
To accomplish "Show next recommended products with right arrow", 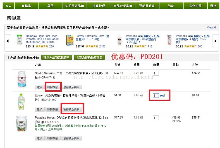I will coord(216,41).
